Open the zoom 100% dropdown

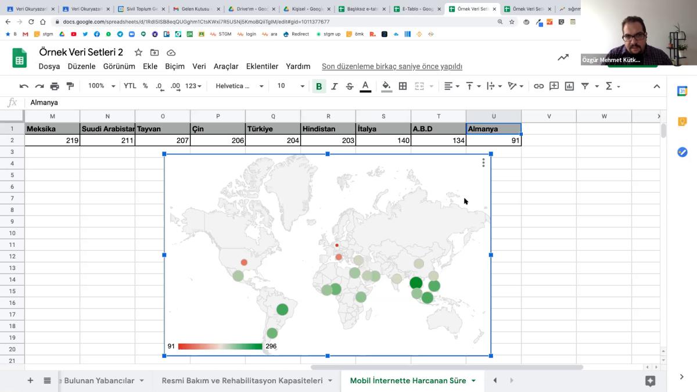(102, 86)
